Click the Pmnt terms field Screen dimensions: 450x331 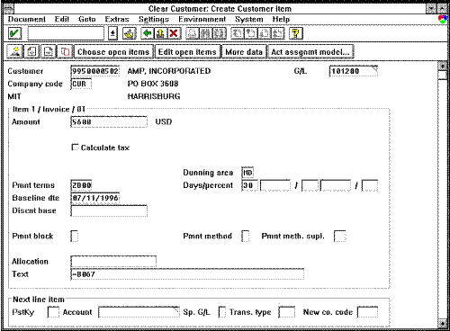click(81, 185)
